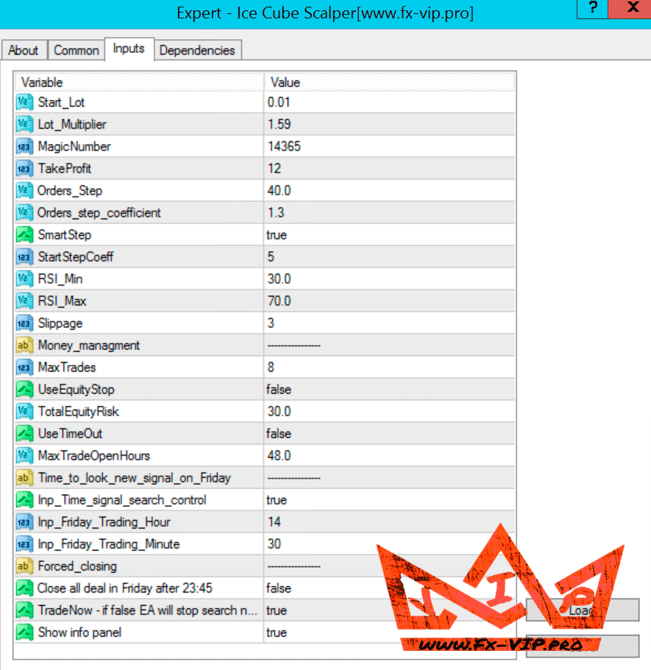Toggle the UseTimeOut false value
The height and width of the screenshot is (670, 651).
[279, 434]
